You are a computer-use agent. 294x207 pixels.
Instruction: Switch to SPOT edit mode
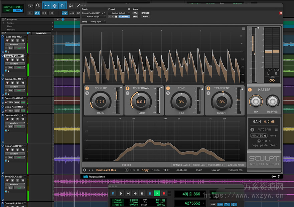(18, 7)
